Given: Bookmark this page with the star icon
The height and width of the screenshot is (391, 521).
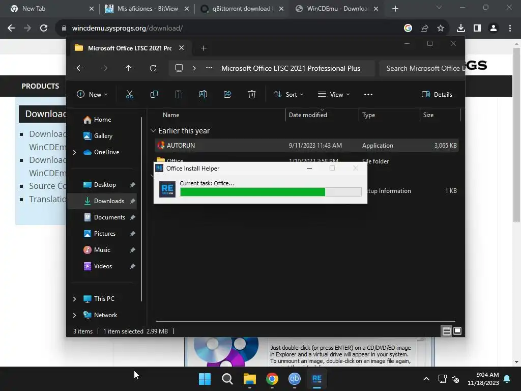Looking at the screenshot, I should pos(441,29).
